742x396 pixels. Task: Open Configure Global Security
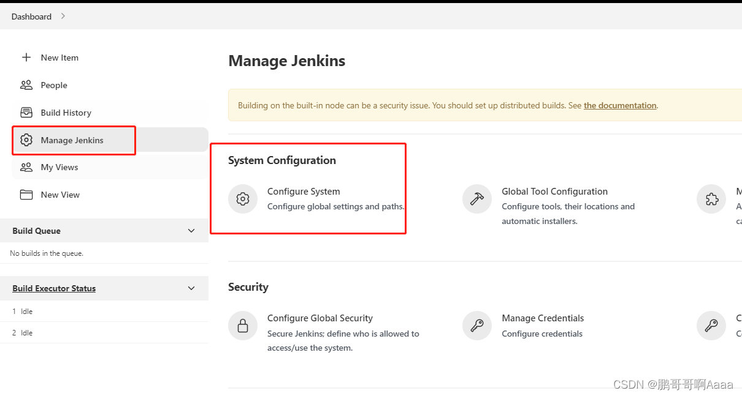click(x=320, y=318)
